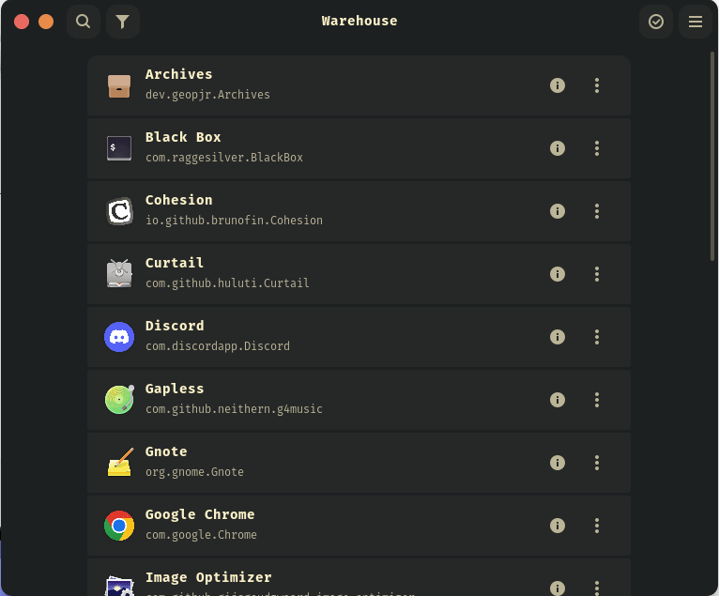Viewport: 719px width, 596px height.
Task: Show info for Curtail
Action: pyautogui.click(x=558, y=274)
